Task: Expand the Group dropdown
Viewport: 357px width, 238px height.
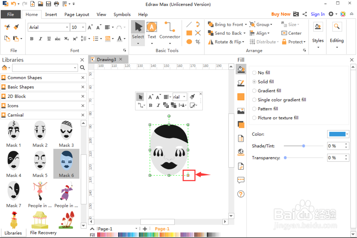Action: click(271, 25)
